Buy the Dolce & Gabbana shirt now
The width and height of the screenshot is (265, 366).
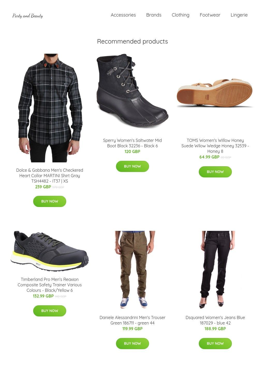(50, 201)
